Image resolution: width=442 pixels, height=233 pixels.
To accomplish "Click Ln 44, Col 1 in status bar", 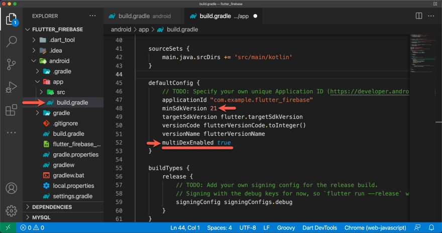I will 185,227.
